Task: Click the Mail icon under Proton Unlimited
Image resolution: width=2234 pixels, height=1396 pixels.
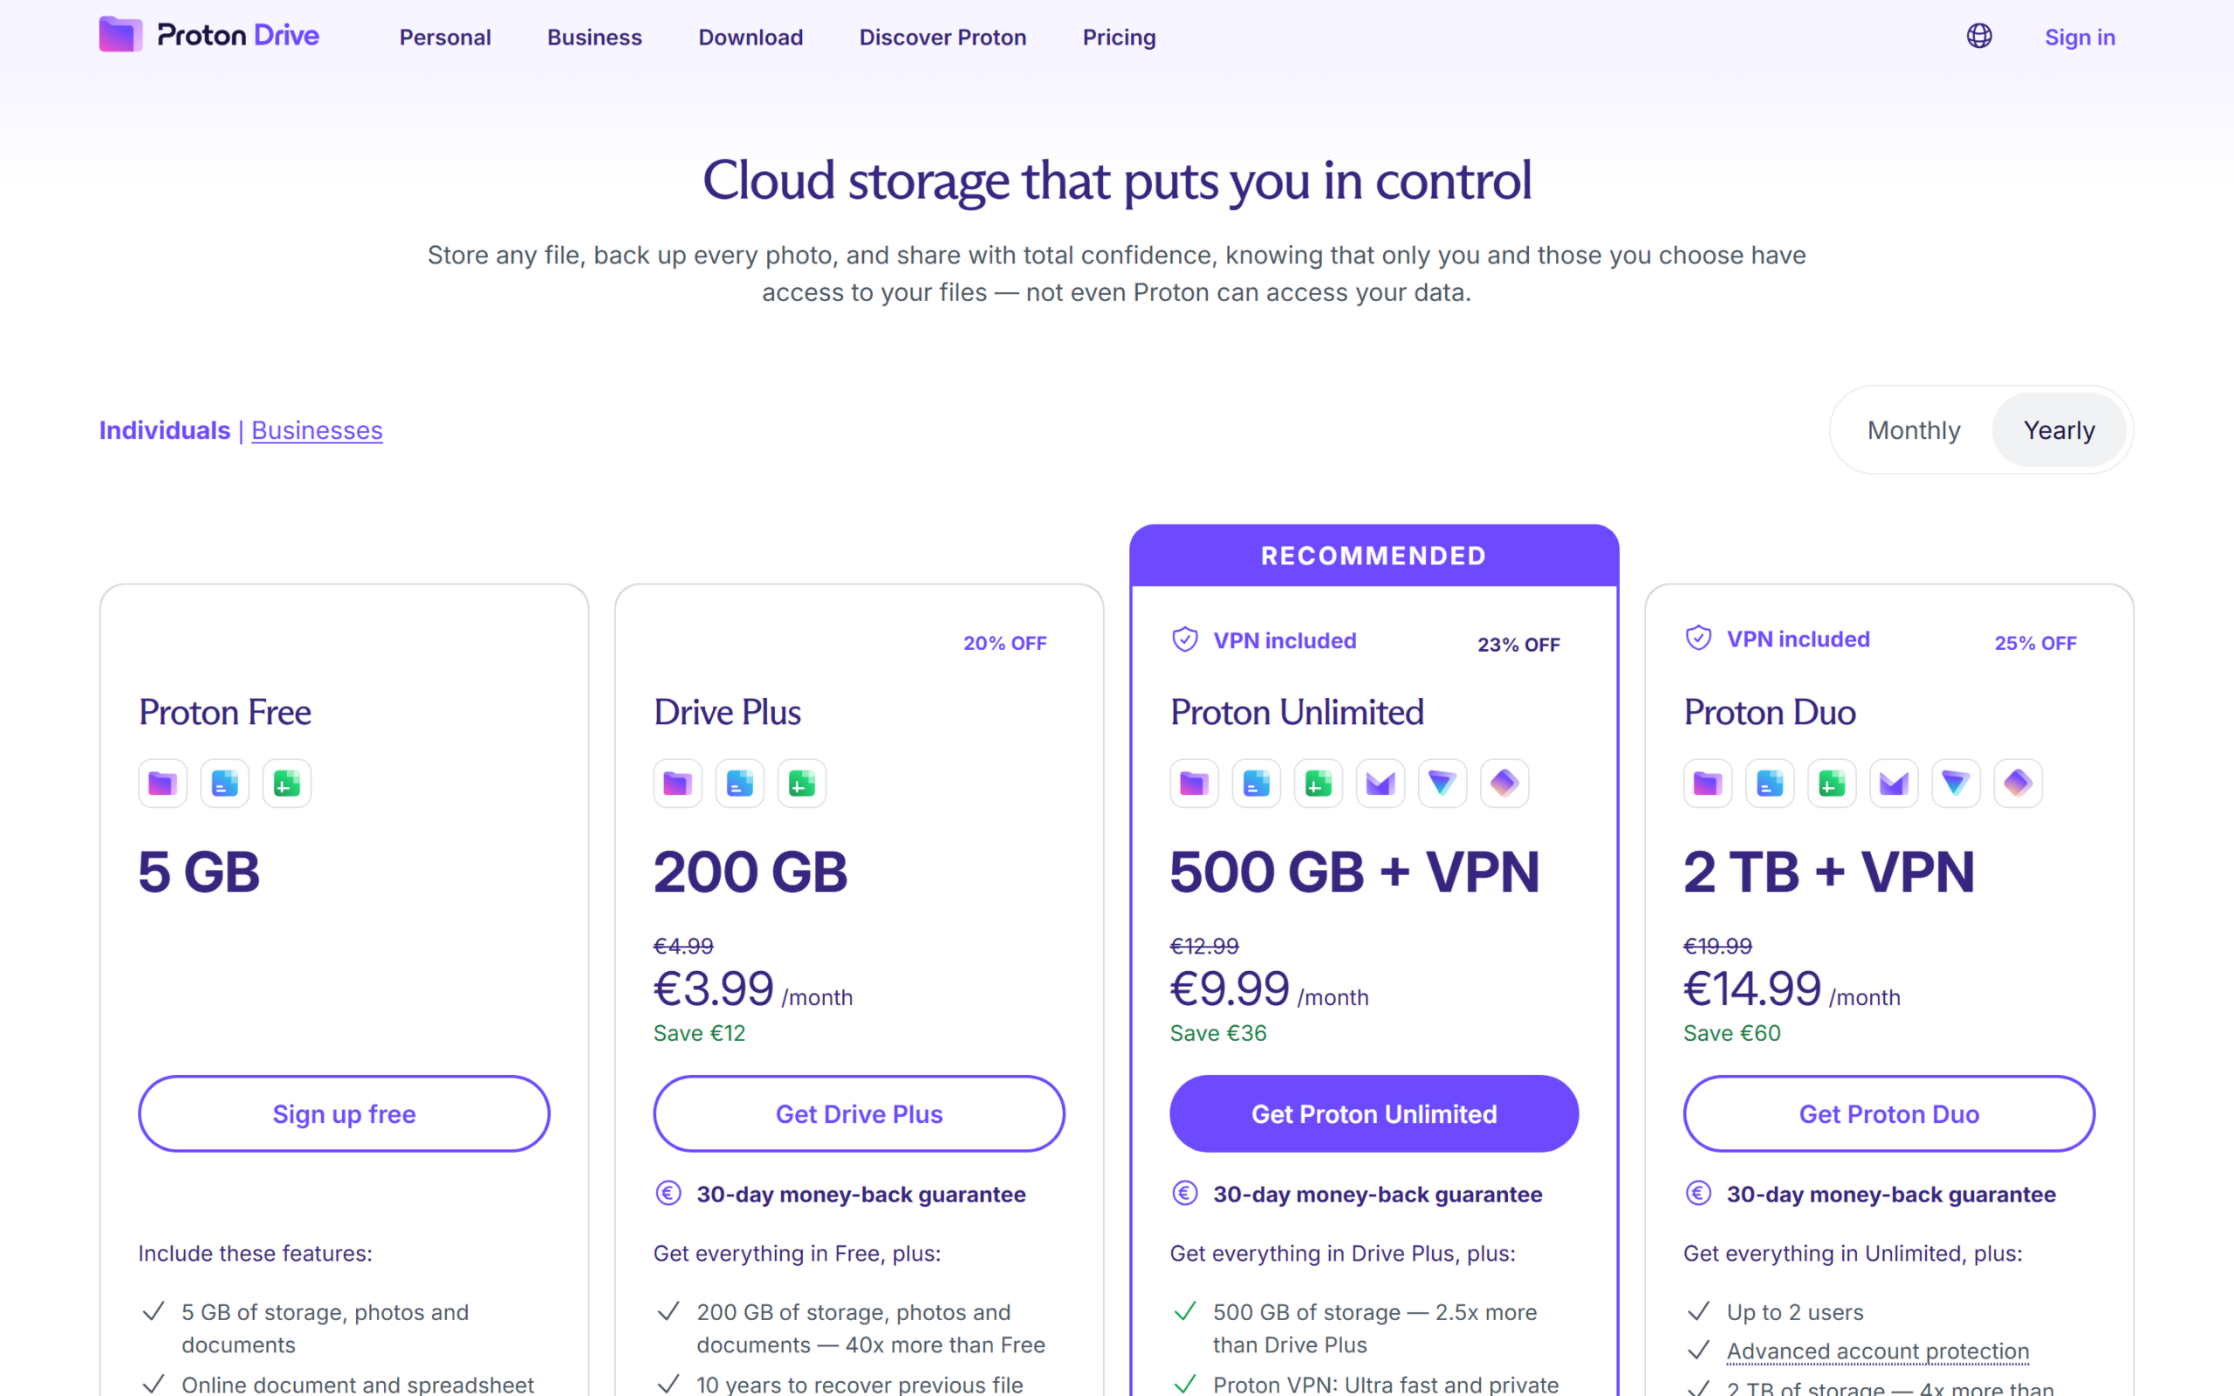Action: (x=1380, y=784)
